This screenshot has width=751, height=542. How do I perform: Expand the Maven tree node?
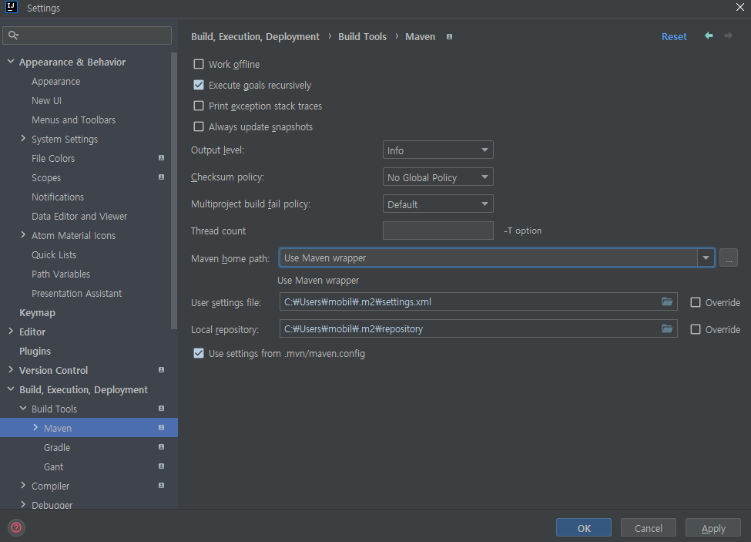(x=35, y=428)
